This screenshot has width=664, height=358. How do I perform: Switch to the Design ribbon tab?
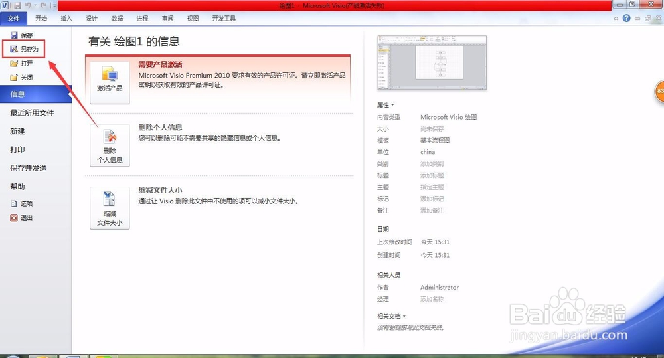click(x=92, y=18)
